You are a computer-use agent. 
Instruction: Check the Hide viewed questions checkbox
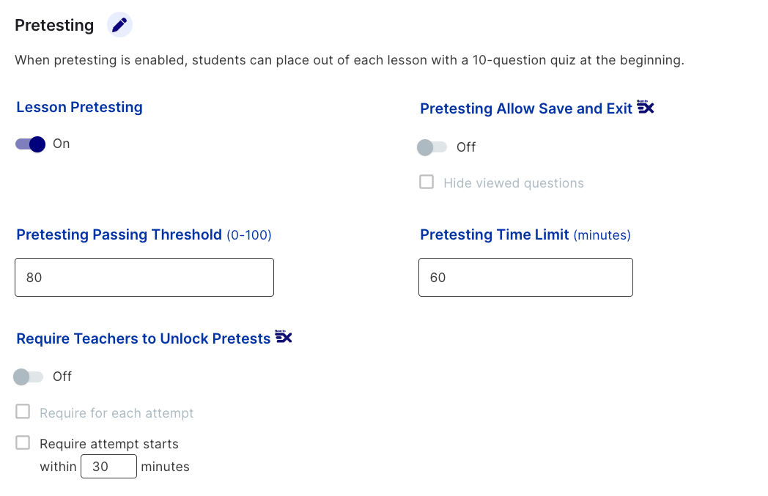point(427,182)
